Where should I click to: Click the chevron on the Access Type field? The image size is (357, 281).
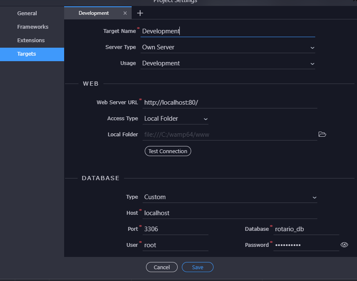206,119
